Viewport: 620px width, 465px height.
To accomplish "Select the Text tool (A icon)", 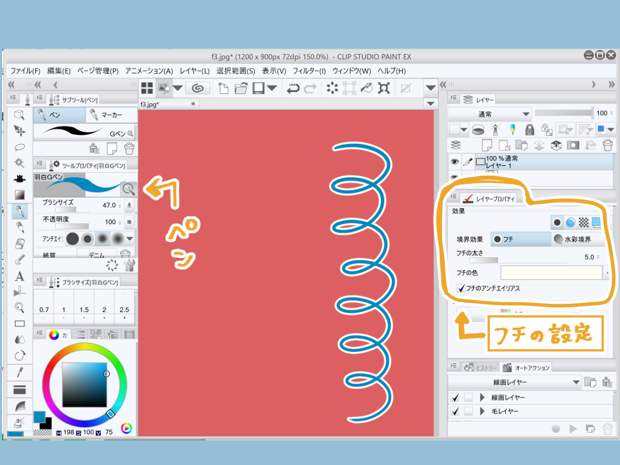I will [x=20, y=276].
